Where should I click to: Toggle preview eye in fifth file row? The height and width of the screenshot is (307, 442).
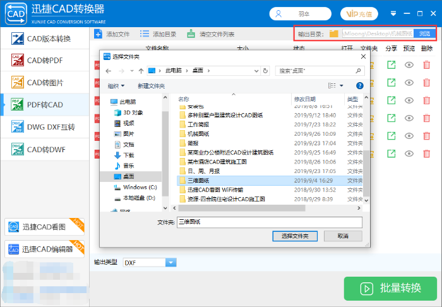[x=409, y=136]
